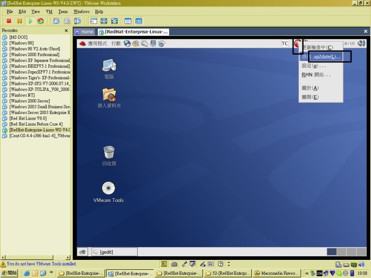The width and height of the screenshot is (371, 278).
Task: Switch to the first workspace in pager
Action: (332, 252)
